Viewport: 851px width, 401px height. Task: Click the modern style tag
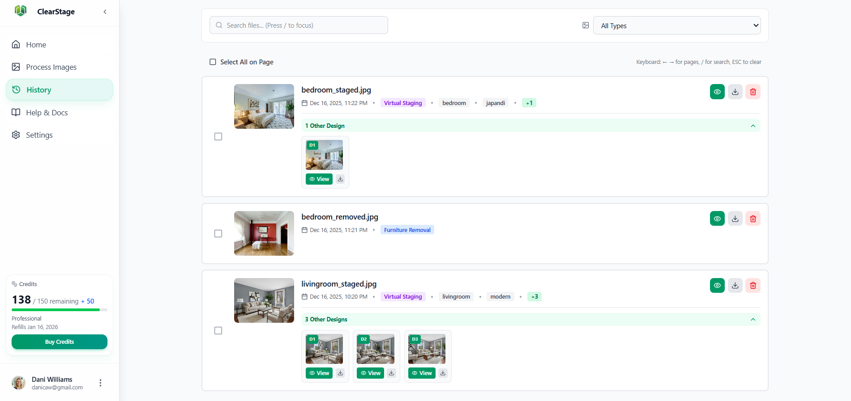click(x=500, y=296)
